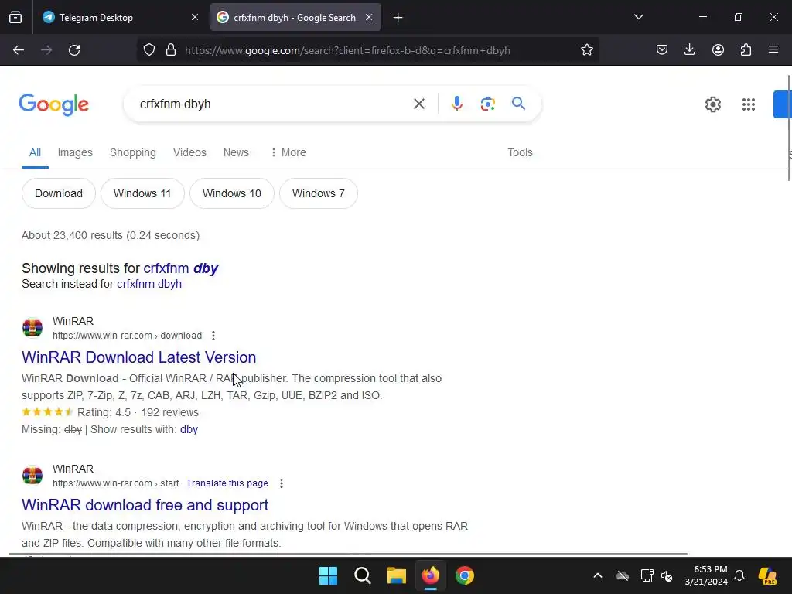Open Pocket save icon
This screenshot has height=594, width=792.
pyautogui.click(x=662, y=50)
